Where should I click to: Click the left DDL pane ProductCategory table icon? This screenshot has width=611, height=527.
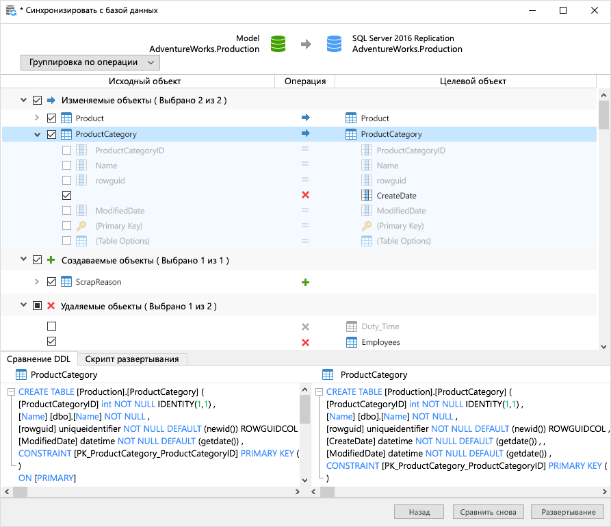pyautogui.click(x=21, y=374)
